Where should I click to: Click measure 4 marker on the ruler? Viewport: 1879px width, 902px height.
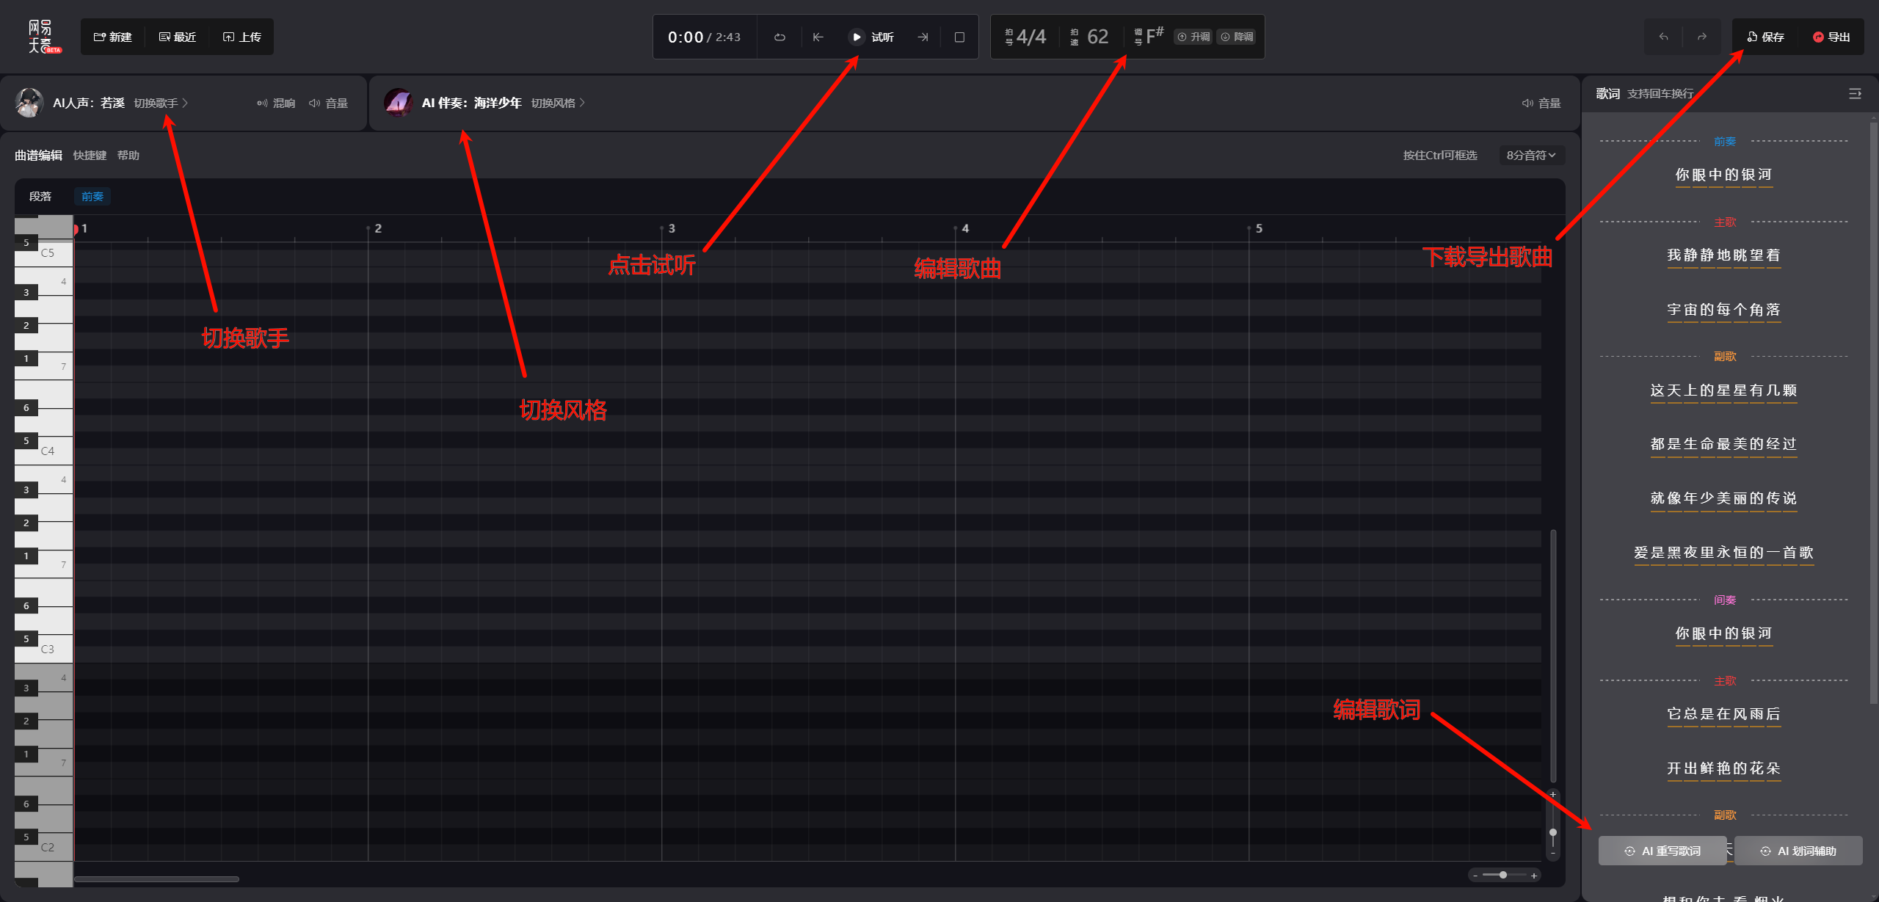click(964, 228)
